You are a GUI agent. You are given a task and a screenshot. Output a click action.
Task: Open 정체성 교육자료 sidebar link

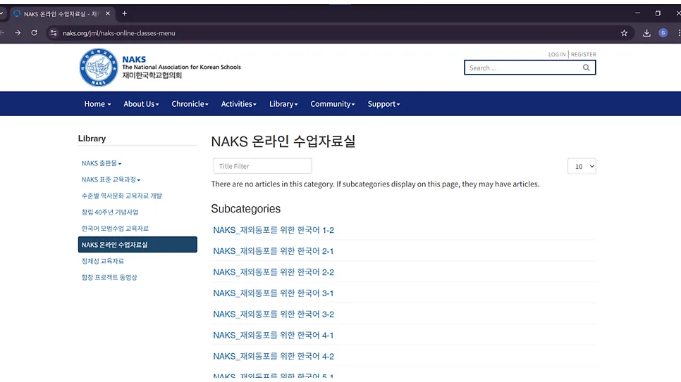point(103,261)
